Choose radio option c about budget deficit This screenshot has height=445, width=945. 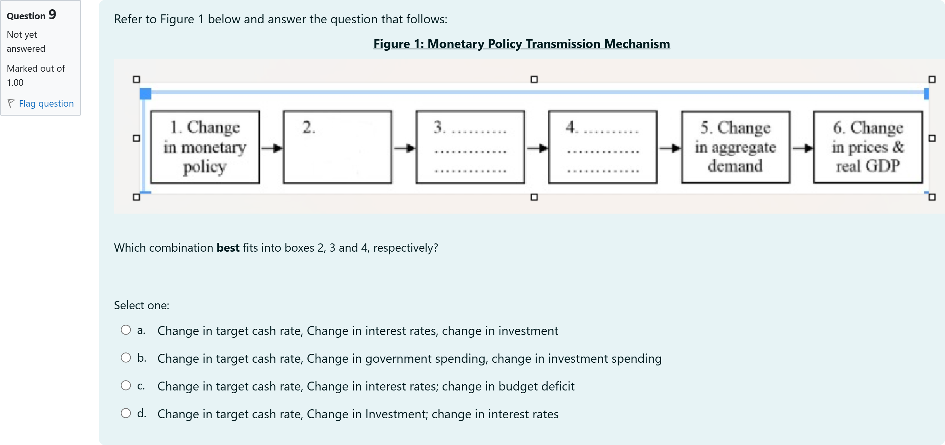click(126, 385)
